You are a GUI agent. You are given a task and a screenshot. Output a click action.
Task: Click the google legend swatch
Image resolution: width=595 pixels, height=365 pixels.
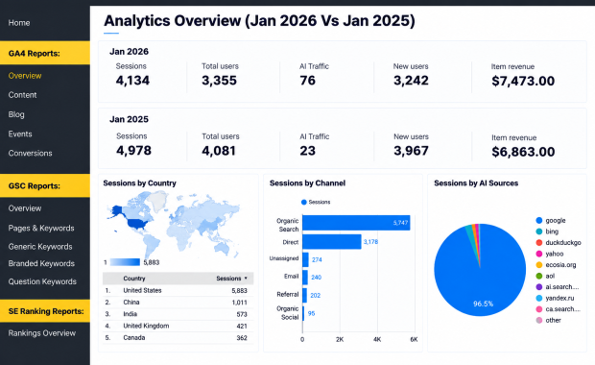click(538, 220)
